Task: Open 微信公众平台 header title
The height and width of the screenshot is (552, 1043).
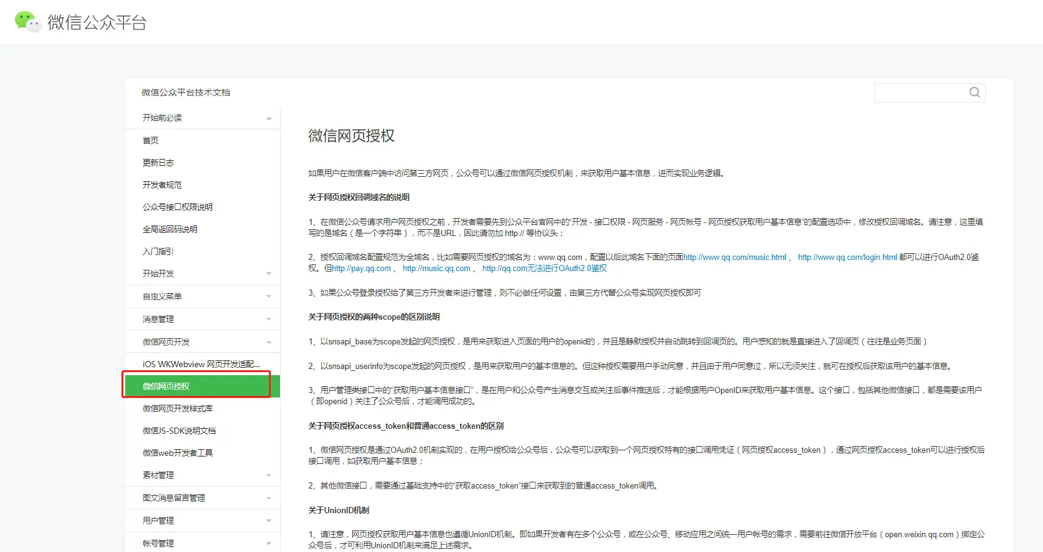Action: point(97,23)
